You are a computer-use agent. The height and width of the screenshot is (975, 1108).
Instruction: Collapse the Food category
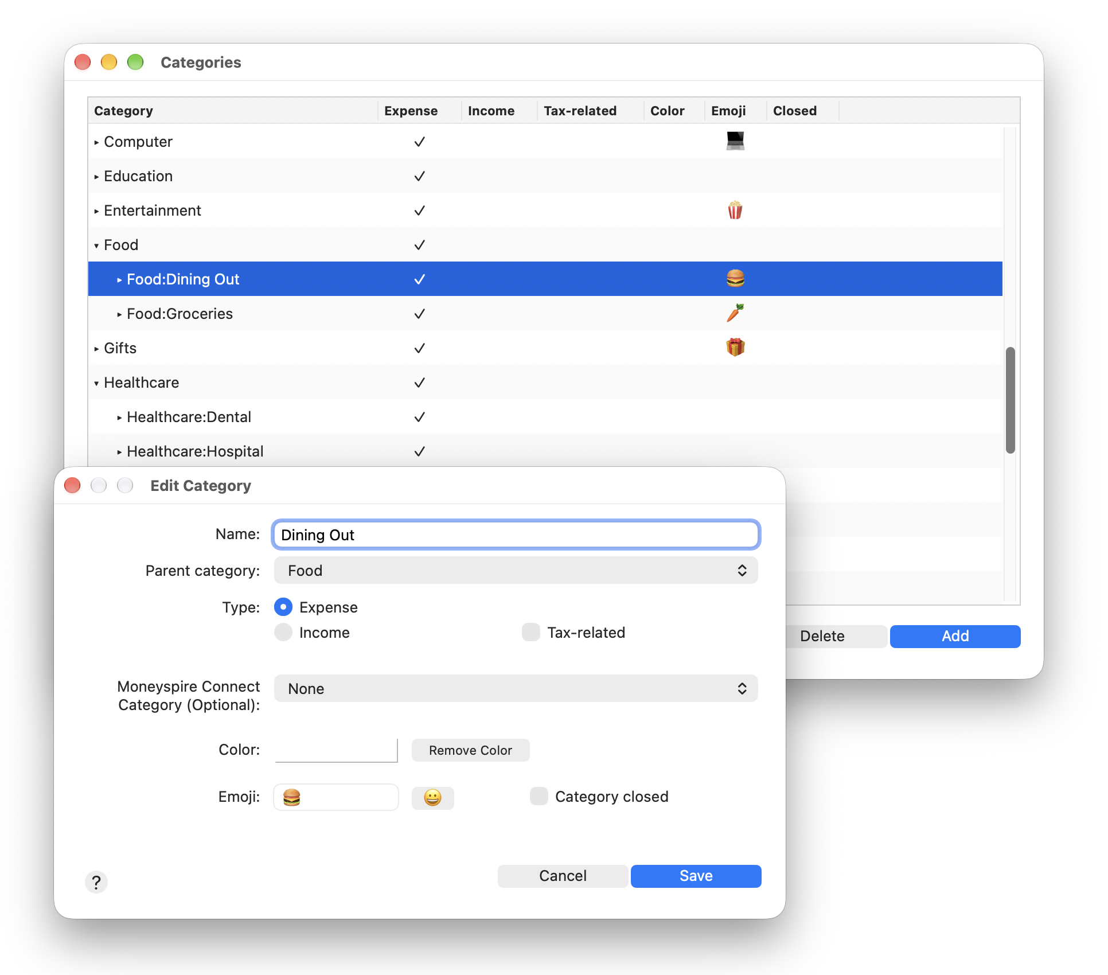[x=96, y=245]
